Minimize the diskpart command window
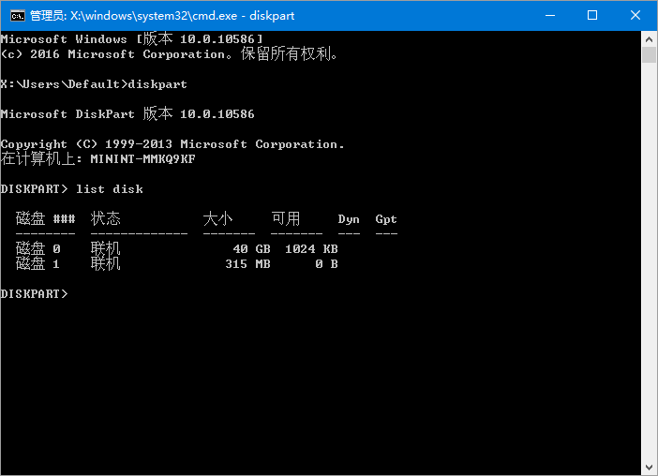 tap(549, 15)
